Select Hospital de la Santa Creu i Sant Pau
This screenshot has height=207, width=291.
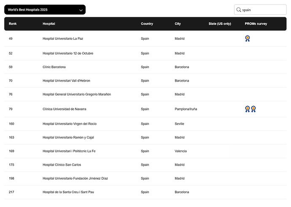[68, 192]
